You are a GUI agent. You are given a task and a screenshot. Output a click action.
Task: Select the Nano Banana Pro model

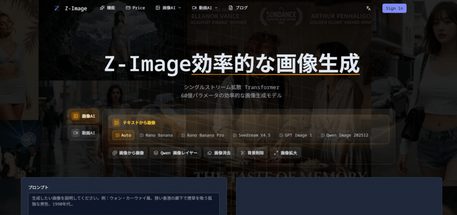(203, 135)
